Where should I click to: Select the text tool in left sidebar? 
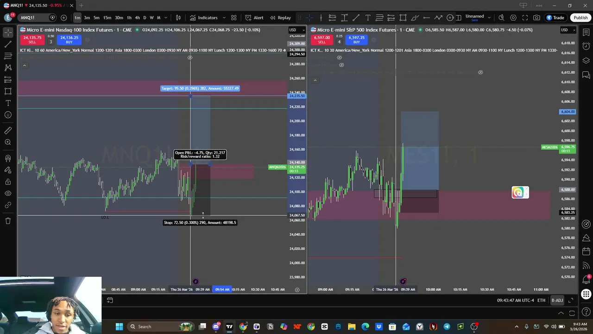pyautogui.click(x=8, y=103)
